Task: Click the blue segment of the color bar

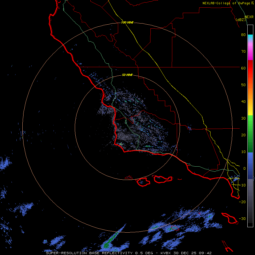Action: coord(250,165)
